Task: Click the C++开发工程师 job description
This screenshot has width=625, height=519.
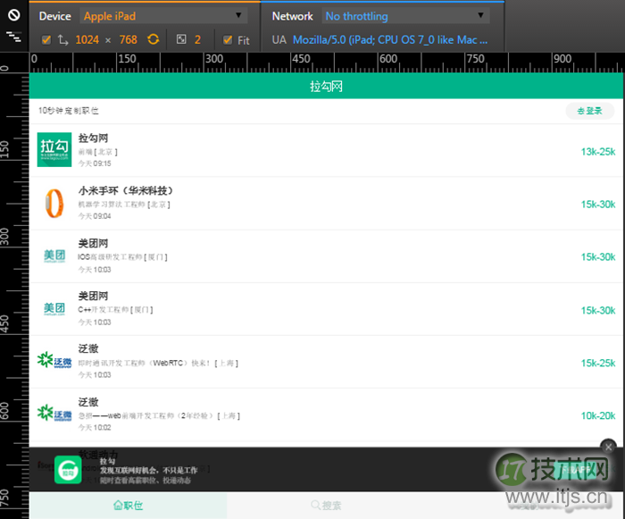Action: point(115,310)
